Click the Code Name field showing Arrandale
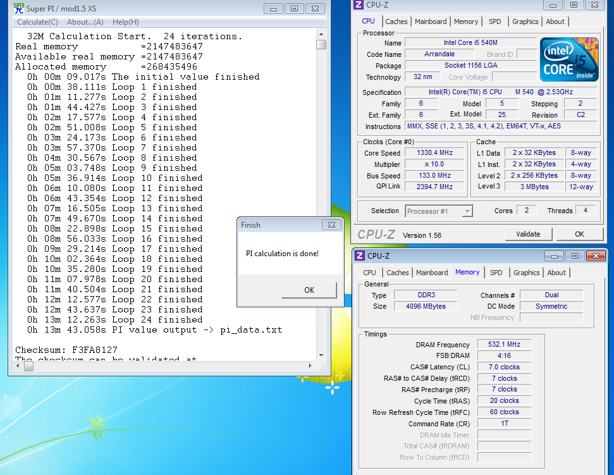 tap(439, 54)
